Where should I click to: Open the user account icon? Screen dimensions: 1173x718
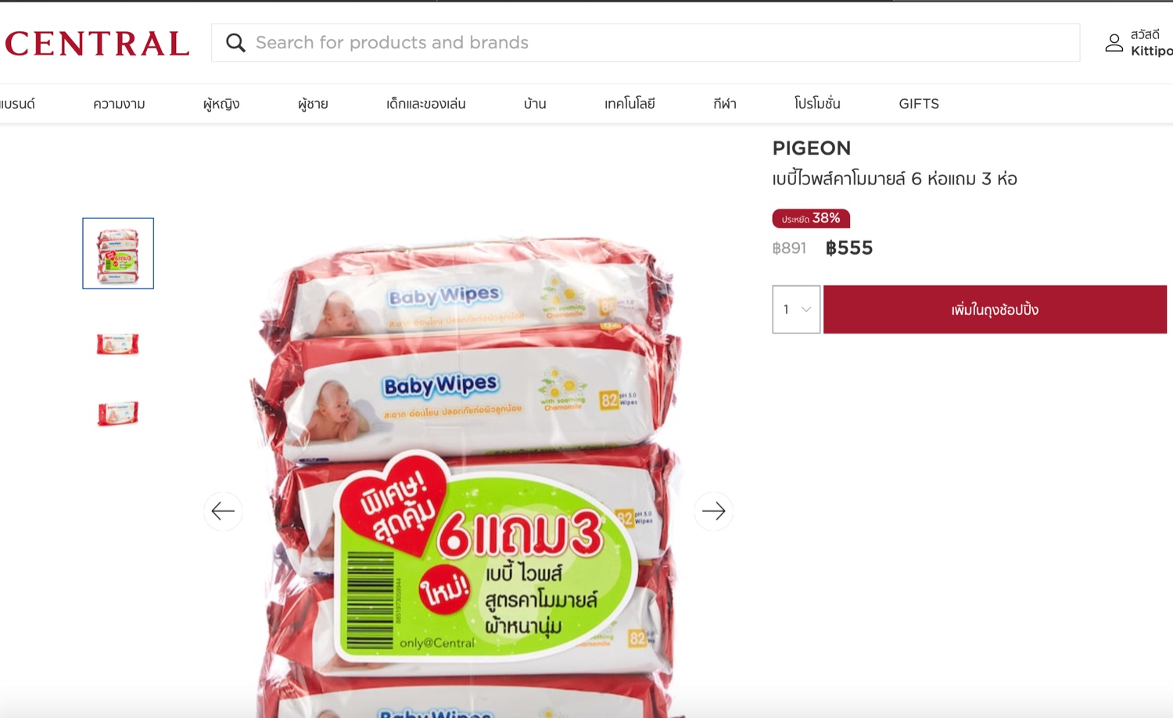1114,43
